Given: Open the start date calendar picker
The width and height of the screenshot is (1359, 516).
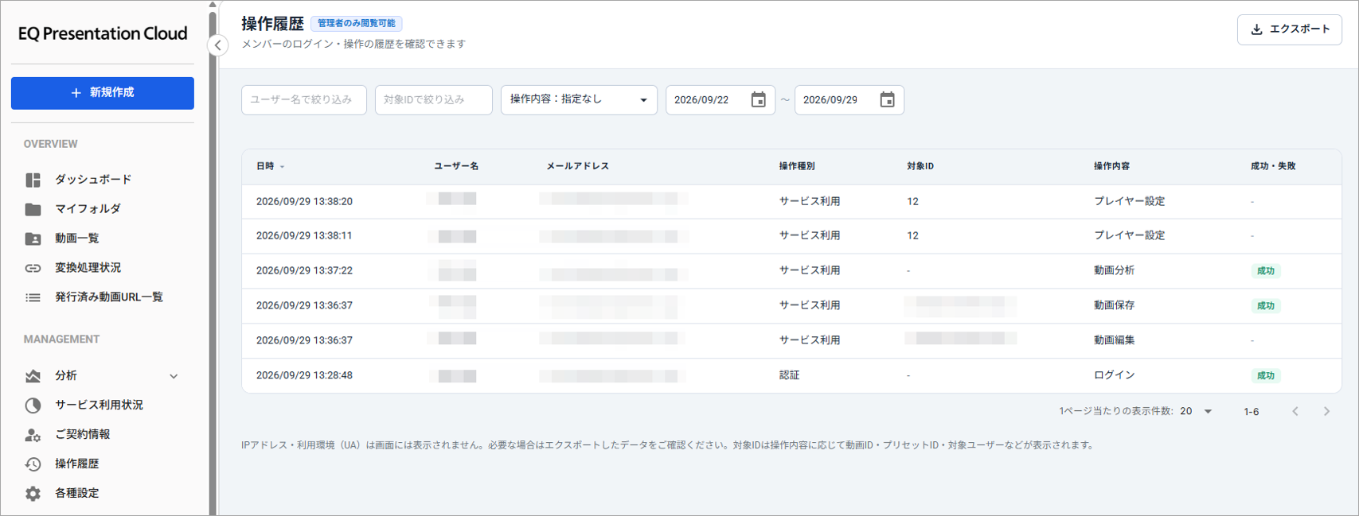Looking at the screenshot, I should (759, 99).
